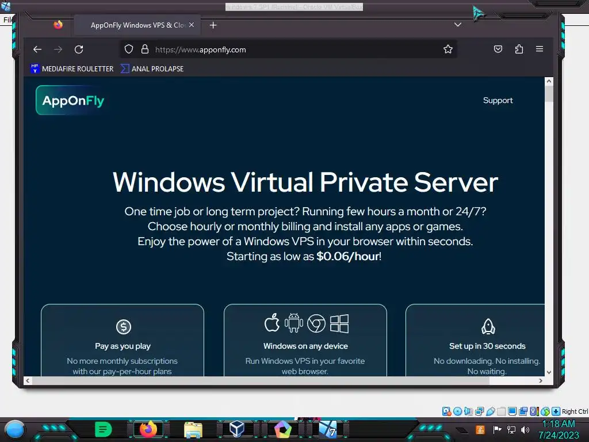Click the Windows logo icon in card
589x442 pixels.
coord(339,323)
